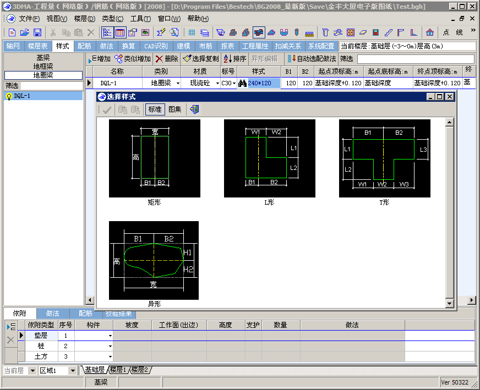This screenshot has height=390, width=480.
Task: Click the 增加 add button
Action: click(x=99, y=59)
